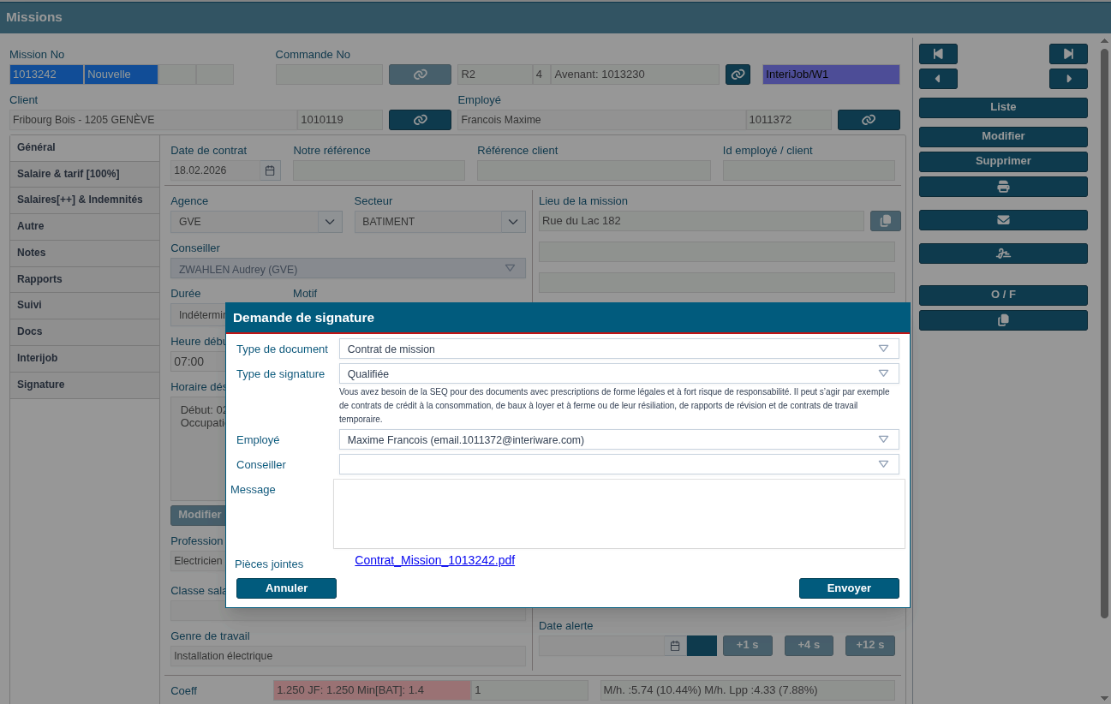Click the printer icon button
Screen dimensions: 1111x704
[x=1003, y=187]
